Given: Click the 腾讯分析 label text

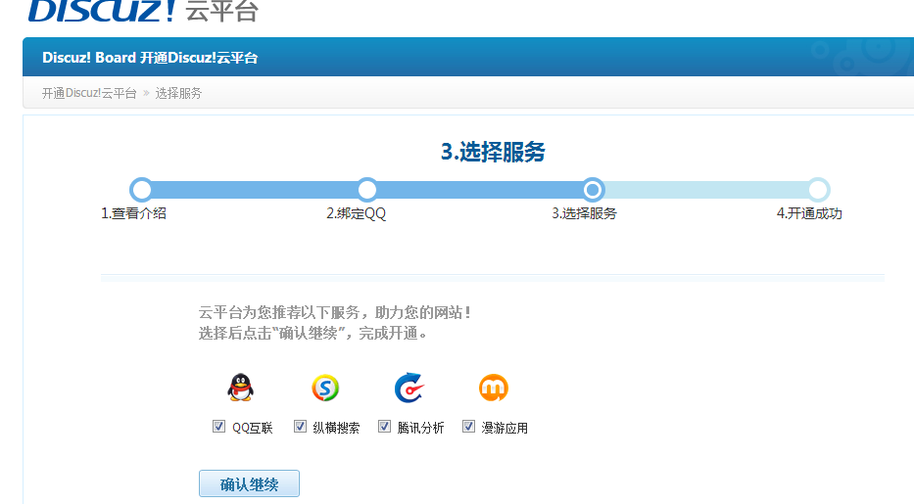Looking at the screenshot, I should pyautogui.click(x=421, y=428).
